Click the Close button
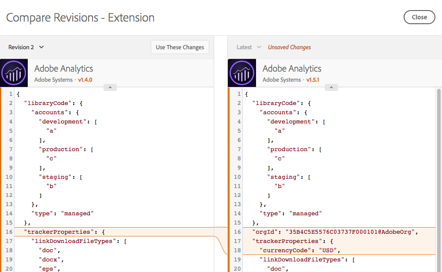442x272 pixels. coord(419,17)
